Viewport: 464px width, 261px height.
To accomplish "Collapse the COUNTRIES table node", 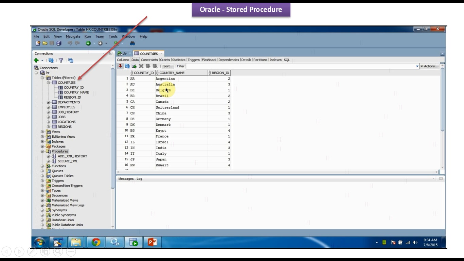I will coord(48,83).
